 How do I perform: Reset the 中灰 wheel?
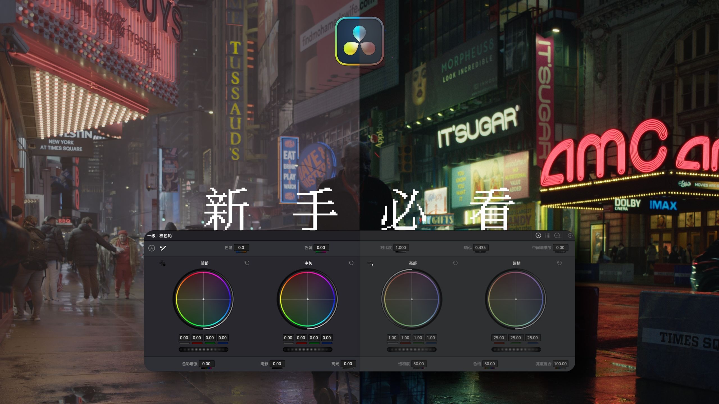(x=351, y=263)
